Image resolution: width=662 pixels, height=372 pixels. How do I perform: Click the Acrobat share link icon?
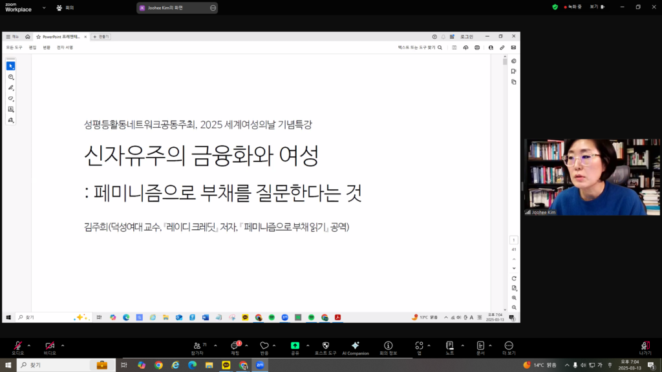[502, 48]
